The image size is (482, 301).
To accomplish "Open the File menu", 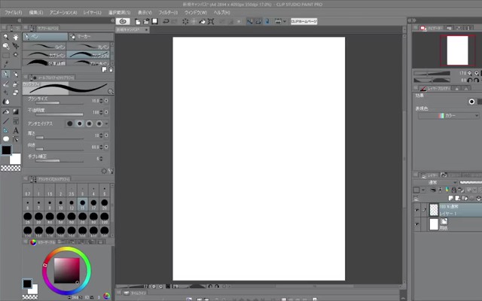I will pyautogui.click(x=14, y=13).
